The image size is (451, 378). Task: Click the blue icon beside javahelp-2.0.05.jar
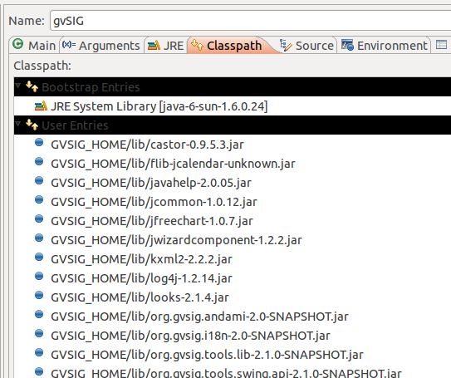[x=39, y=180]
